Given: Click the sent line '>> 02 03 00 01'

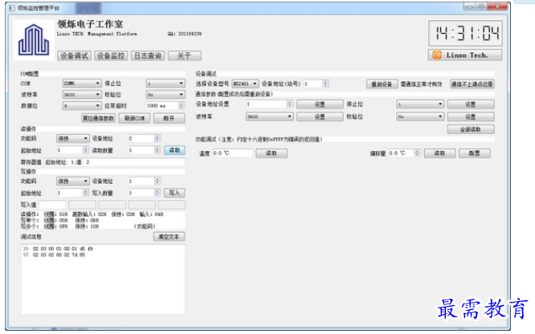Looking at the screenshot, I should 58,249.
